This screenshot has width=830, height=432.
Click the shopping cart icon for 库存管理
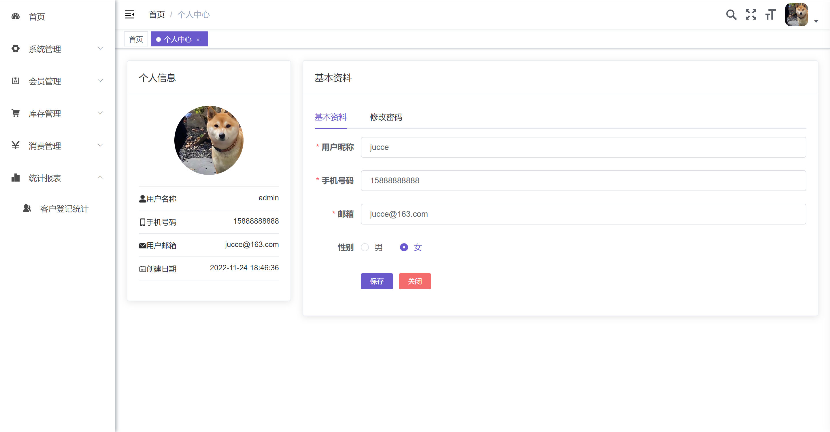point(16,113)
